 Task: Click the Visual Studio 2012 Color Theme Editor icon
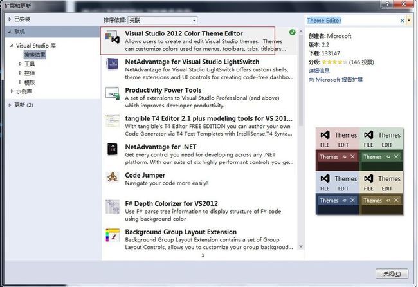coord(113,37)
